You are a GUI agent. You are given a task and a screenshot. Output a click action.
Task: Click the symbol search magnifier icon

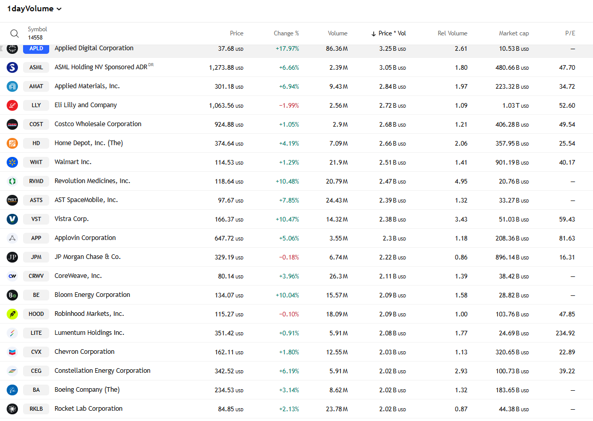(14, 33)
